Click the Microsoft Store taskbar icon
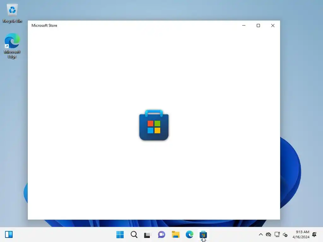This screenshot has width=323, height=242. tap(203, 234)
